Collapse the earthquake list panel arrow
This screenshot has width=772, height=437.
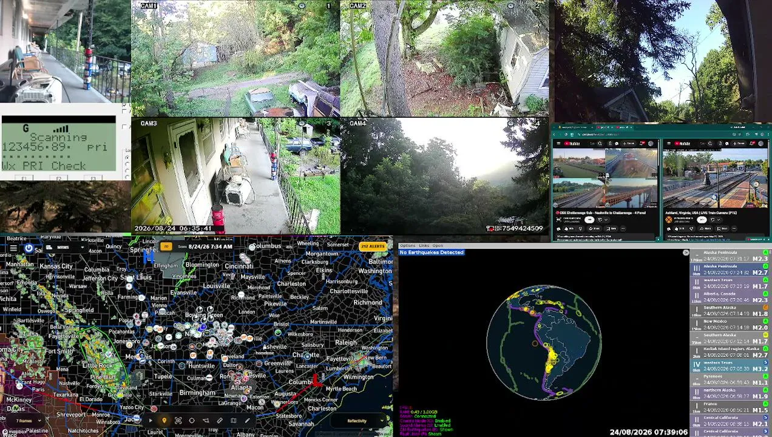[x=686, y=252]
